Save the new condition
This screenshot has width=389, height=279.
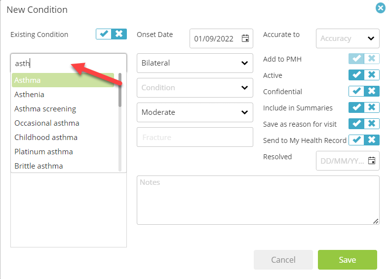[348, 260]
